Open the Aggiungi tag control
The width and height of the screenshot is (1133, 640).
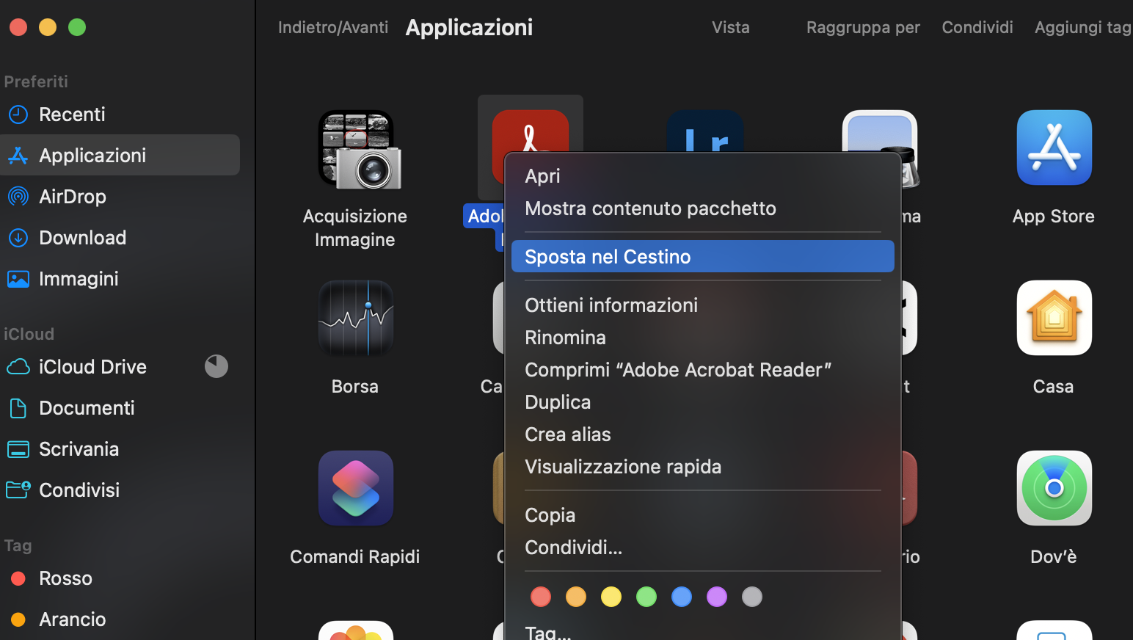(1082, 27)
